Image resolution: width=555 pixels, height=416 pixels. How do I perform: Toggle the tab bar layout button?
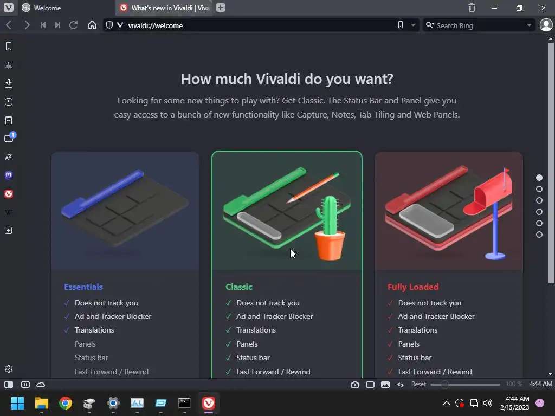pyautogui.click(x=25, y=385)
